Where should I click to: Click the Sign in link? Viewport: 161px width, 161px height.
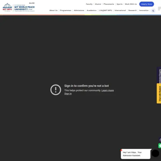point(68,94)
